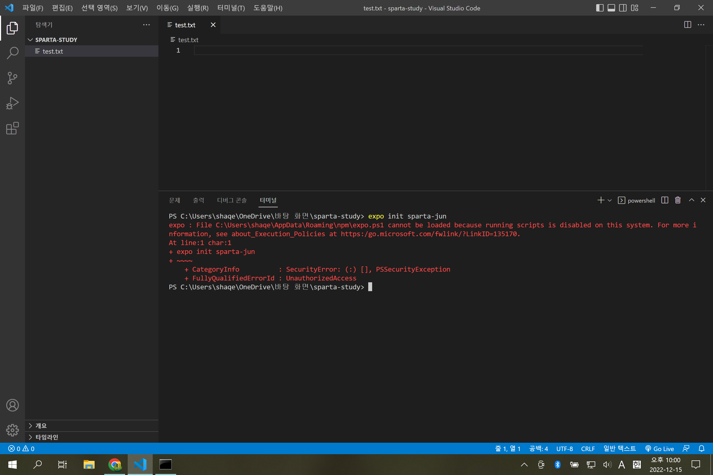Image resolution: width=713 pixels, height=475 pixels.
Task: Open the Extensions view
Action: pos(13,128)
